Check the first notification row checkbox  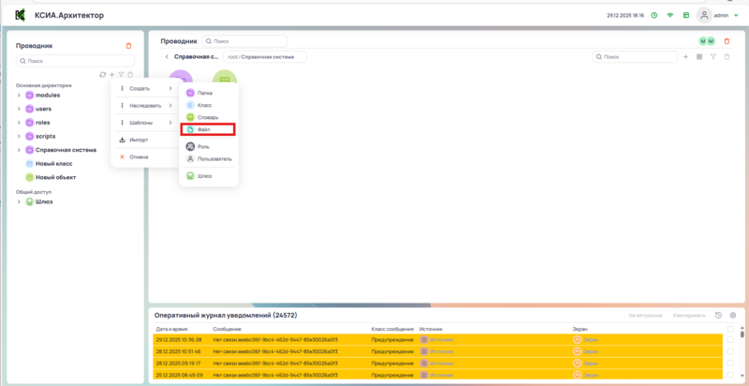pyautogui.click(x=729, y=339)
